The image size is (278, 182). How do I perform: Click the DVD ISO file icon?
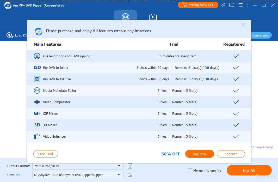pos(37,79)
